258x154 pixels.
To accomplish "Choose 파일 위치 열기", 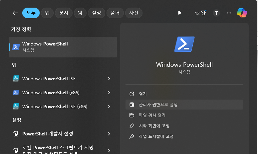I will [x=184, y=115].
